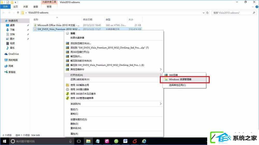Expand 发送到(N) submenu arrow

[x=161, y=104]
